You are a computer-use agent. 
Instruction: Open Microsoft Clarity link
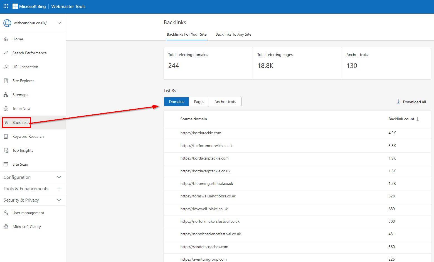33,227
